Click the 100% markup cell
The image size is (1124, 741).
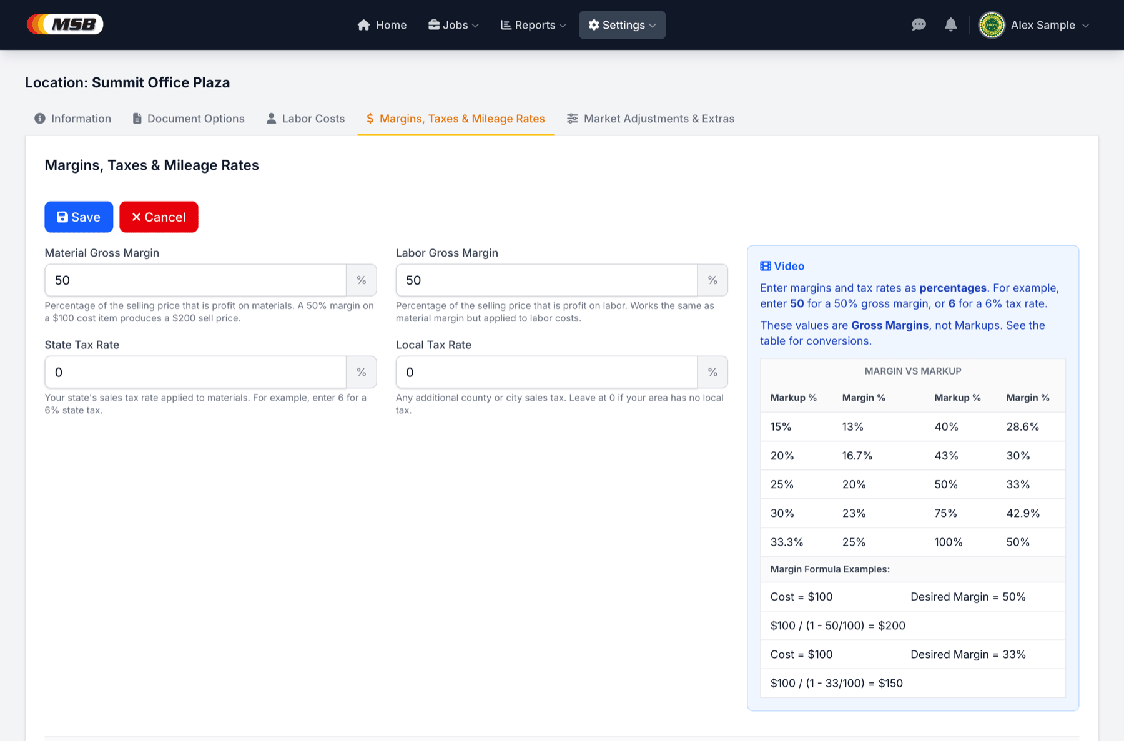949,542
